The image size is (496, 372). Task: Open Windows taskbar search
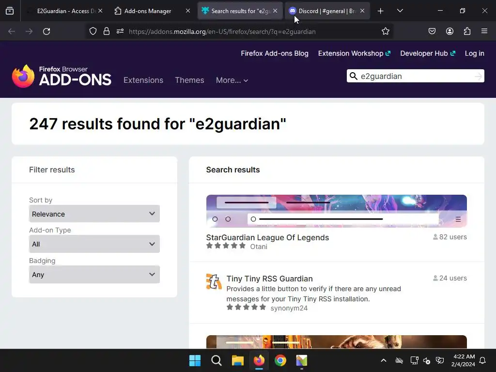tap(217, 360)
